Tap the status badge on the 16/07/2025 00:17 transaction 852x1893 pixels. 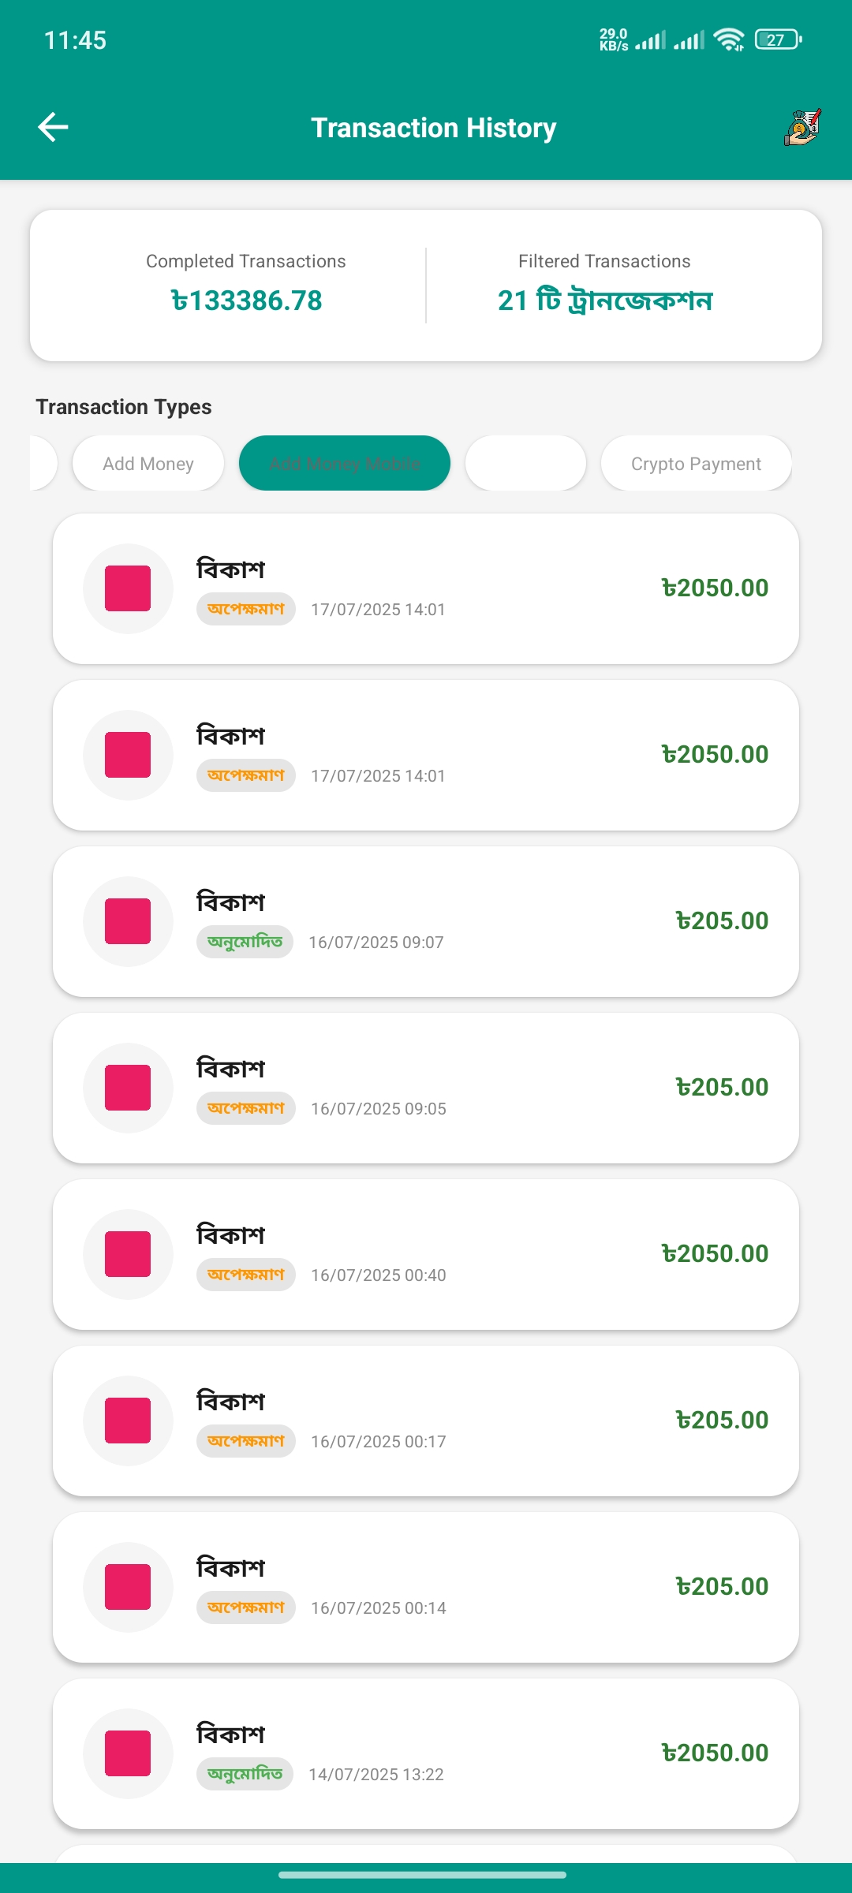(x=246, y=1441)
